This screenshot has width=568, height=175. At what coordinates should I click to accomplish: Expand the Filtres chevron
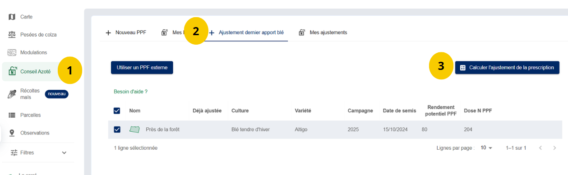pyautogui.click(x=64, y=152)
